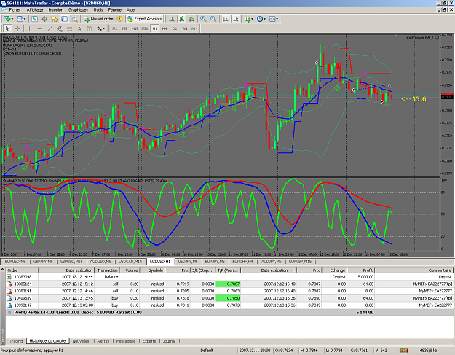Close the Terminal panel
The image size is (455, 355).
tap(3, 269)
